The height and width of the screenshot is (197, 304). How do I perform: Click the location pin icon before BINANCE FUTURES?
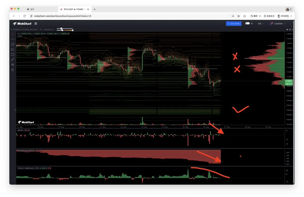tap(11, 29)
